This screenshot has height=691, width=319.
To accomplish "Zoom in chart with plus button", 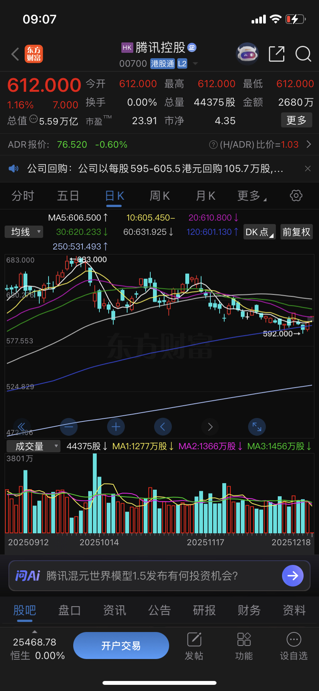I will click(116, 427).
